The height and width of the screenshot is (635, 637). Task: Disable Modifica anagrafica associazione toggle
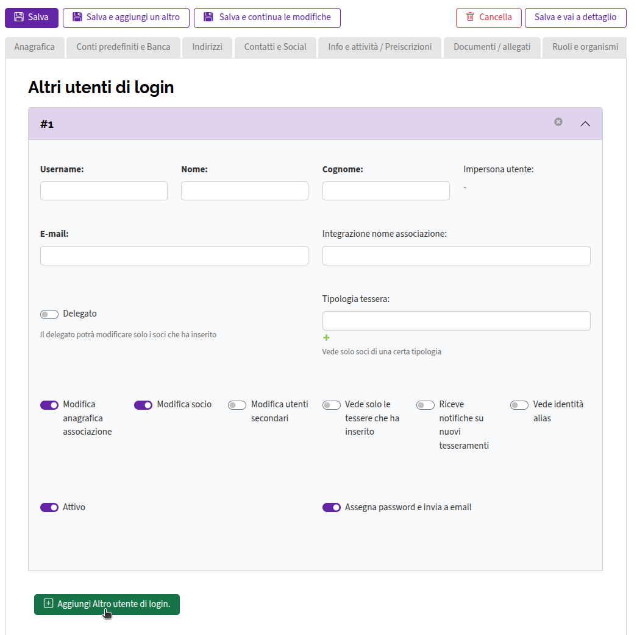click(49, 405)
